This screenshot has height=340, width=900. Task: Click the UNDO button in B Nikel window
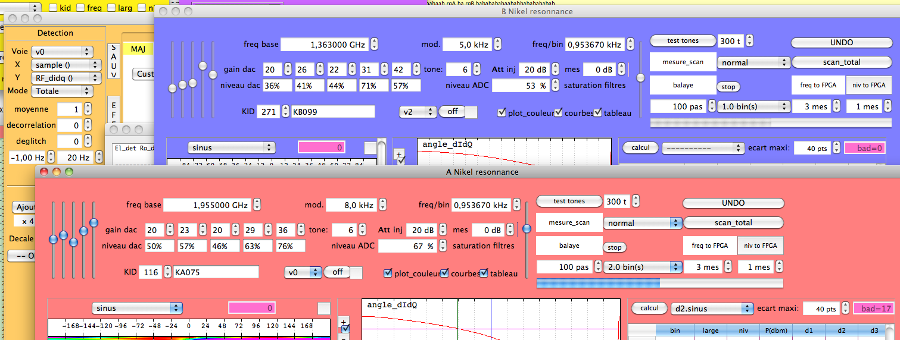pos(841,42)
